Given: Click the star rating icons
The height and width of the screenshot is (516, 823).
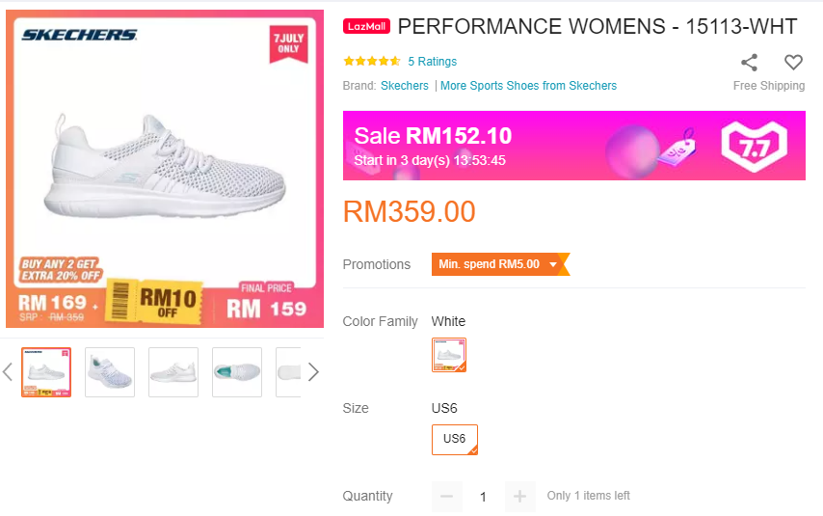Looking at the screenshot, I should click(x=372, y=62).
